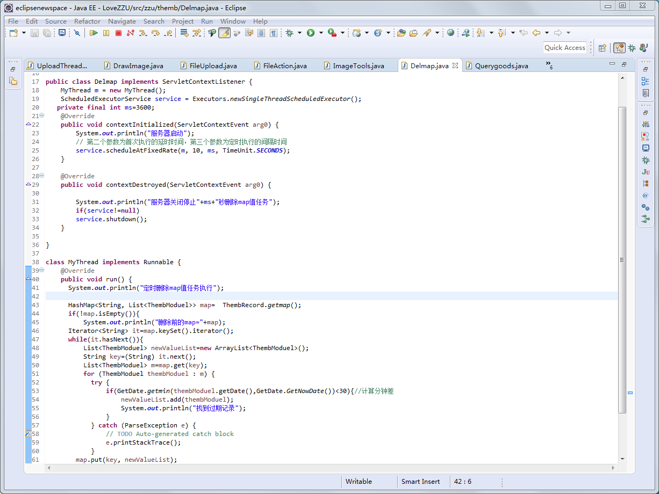
Task: Show the hidden editor tabs list
Action: 549,65
